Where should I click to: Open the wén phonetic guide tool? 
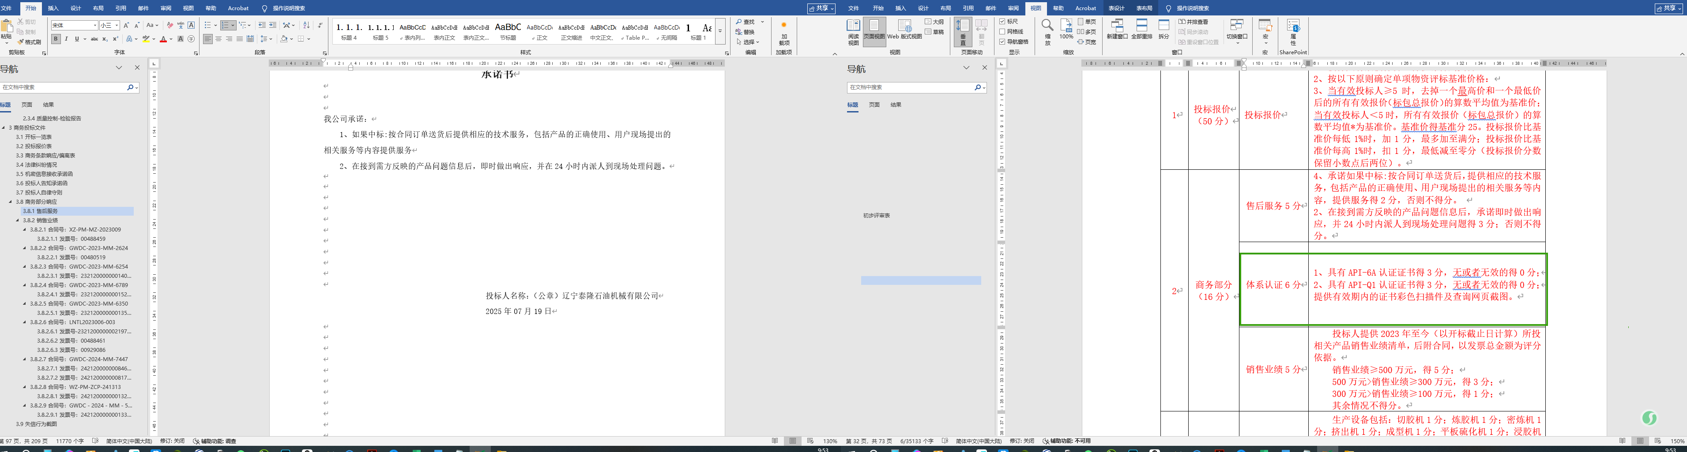[x=181, y=26]
